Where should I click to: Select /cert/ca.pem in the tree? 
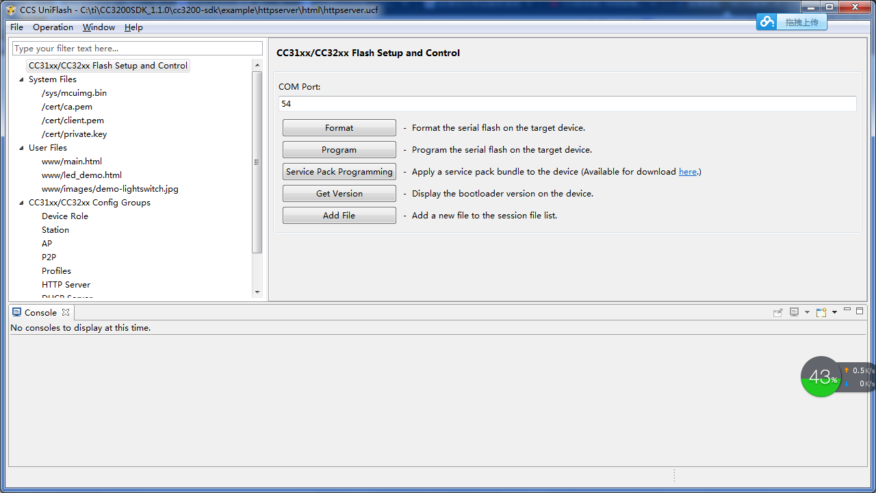click(67, 107)
